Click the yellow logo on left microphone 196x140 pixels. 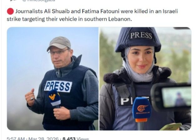52,97
